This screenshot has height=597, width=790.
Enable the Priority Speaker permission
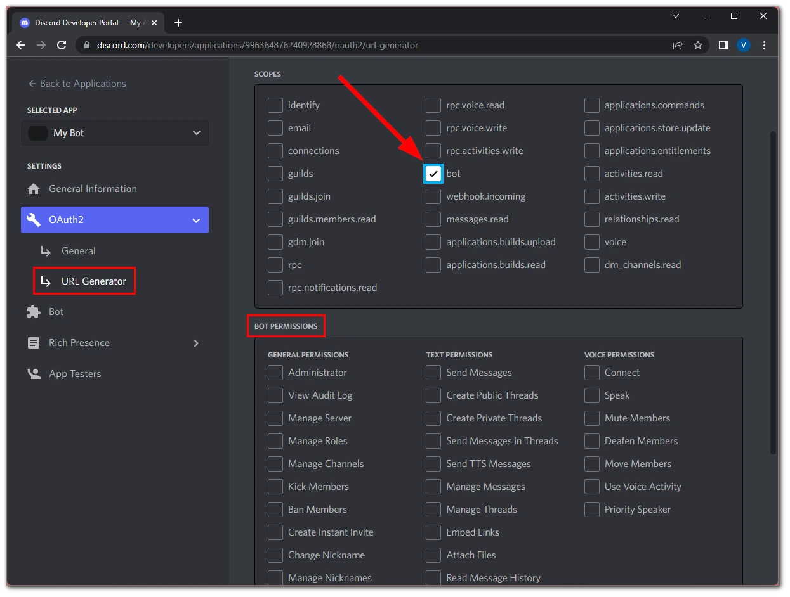click(x=592, y=510)
